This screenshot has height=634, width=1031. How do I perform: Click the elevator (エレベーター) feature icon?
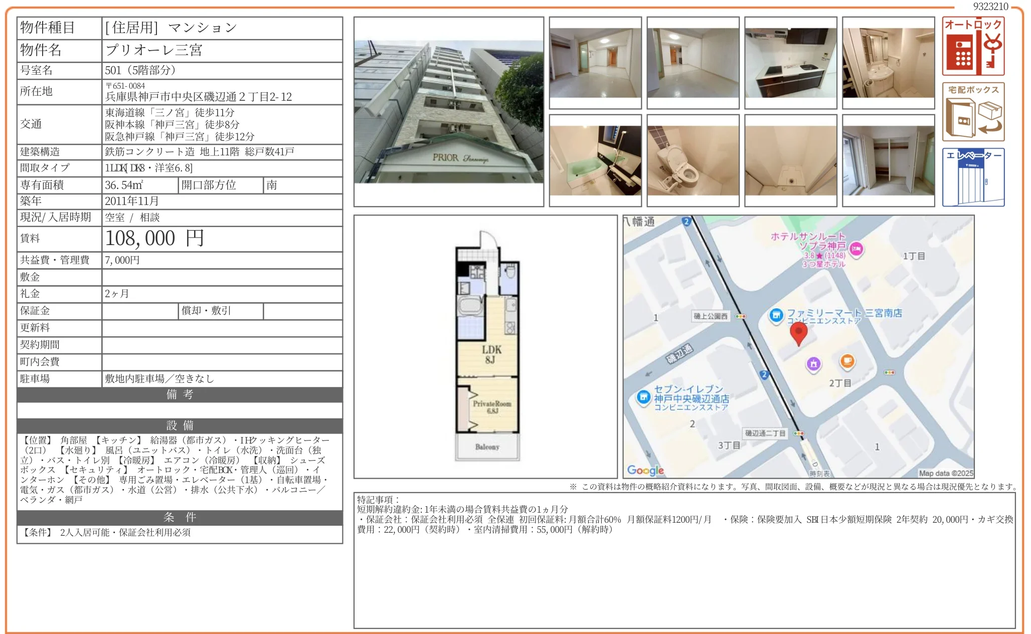coord(973,177)
